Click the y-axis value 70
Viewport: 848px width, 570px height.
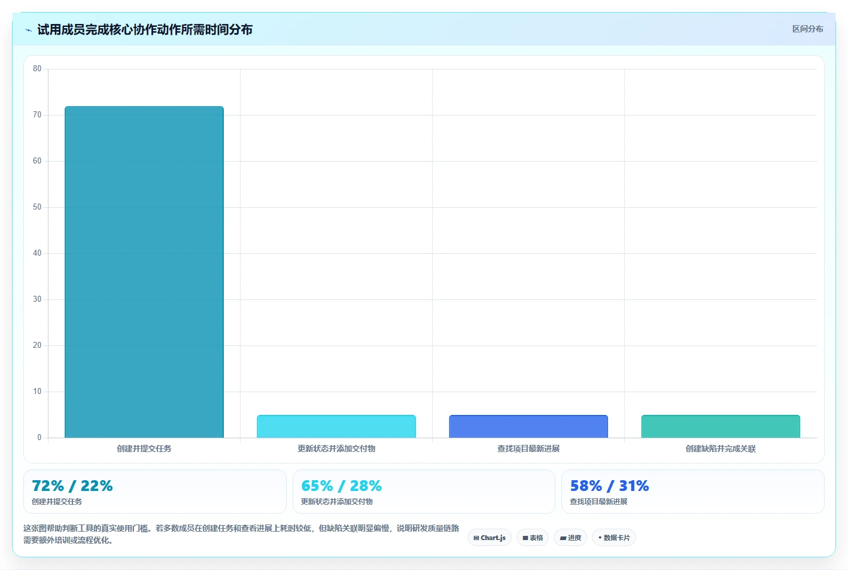point(37,115)
